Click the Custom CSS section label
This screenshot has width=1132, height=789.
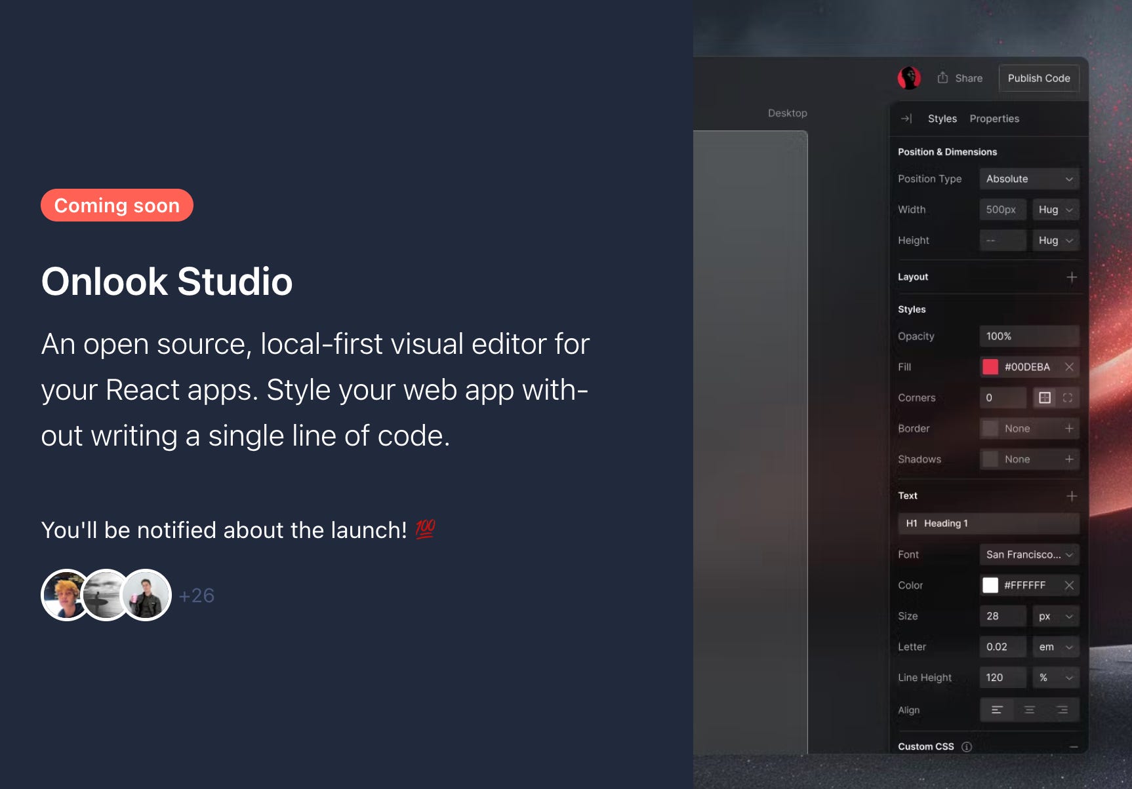925,746
